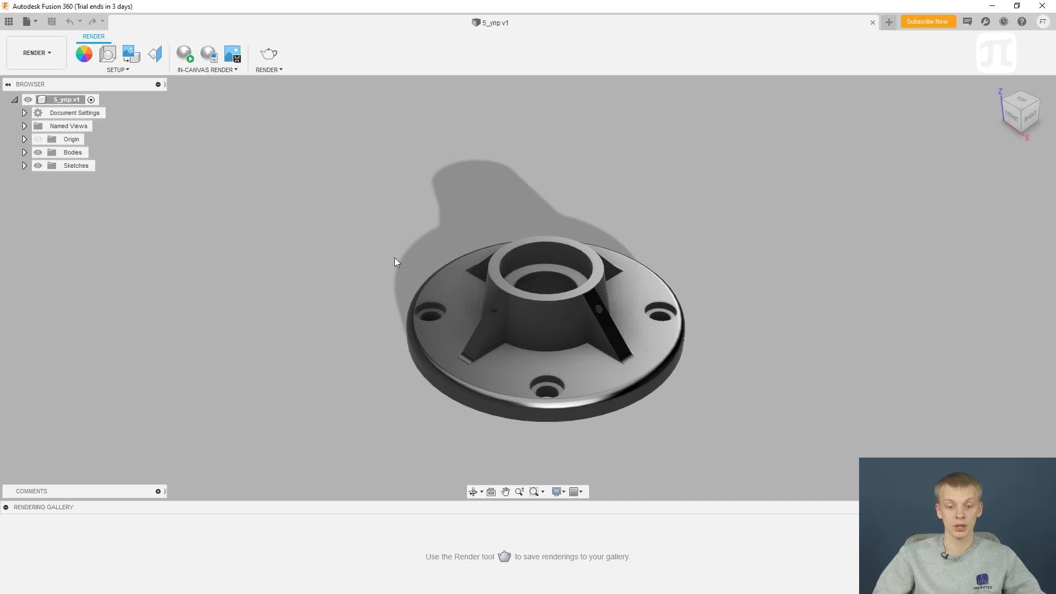Image resolution: width=1056 pixels, height=594 pixels.
Task: Toggle the Browser panel pin dot
Action: [158, 84]
